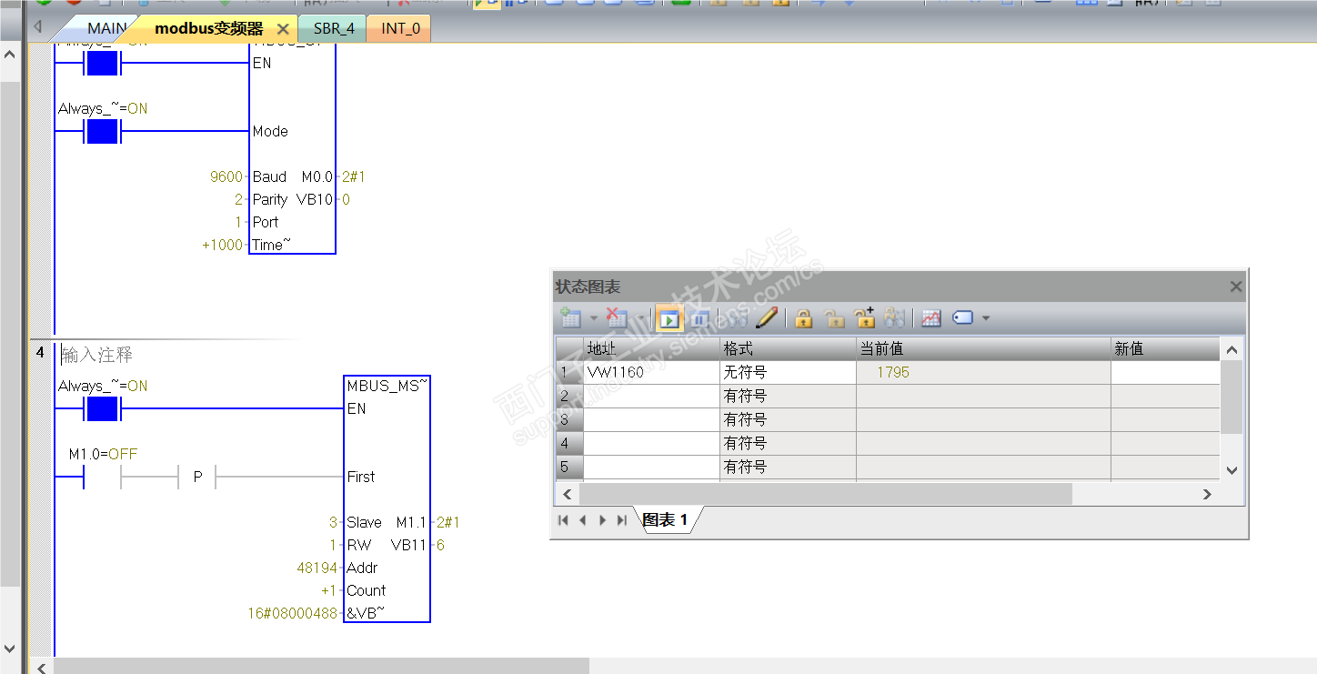The image size is (1317, 674).
Task: Click status chart horizontal scrollbar right arrow
Action: (x=1207, y=494)
